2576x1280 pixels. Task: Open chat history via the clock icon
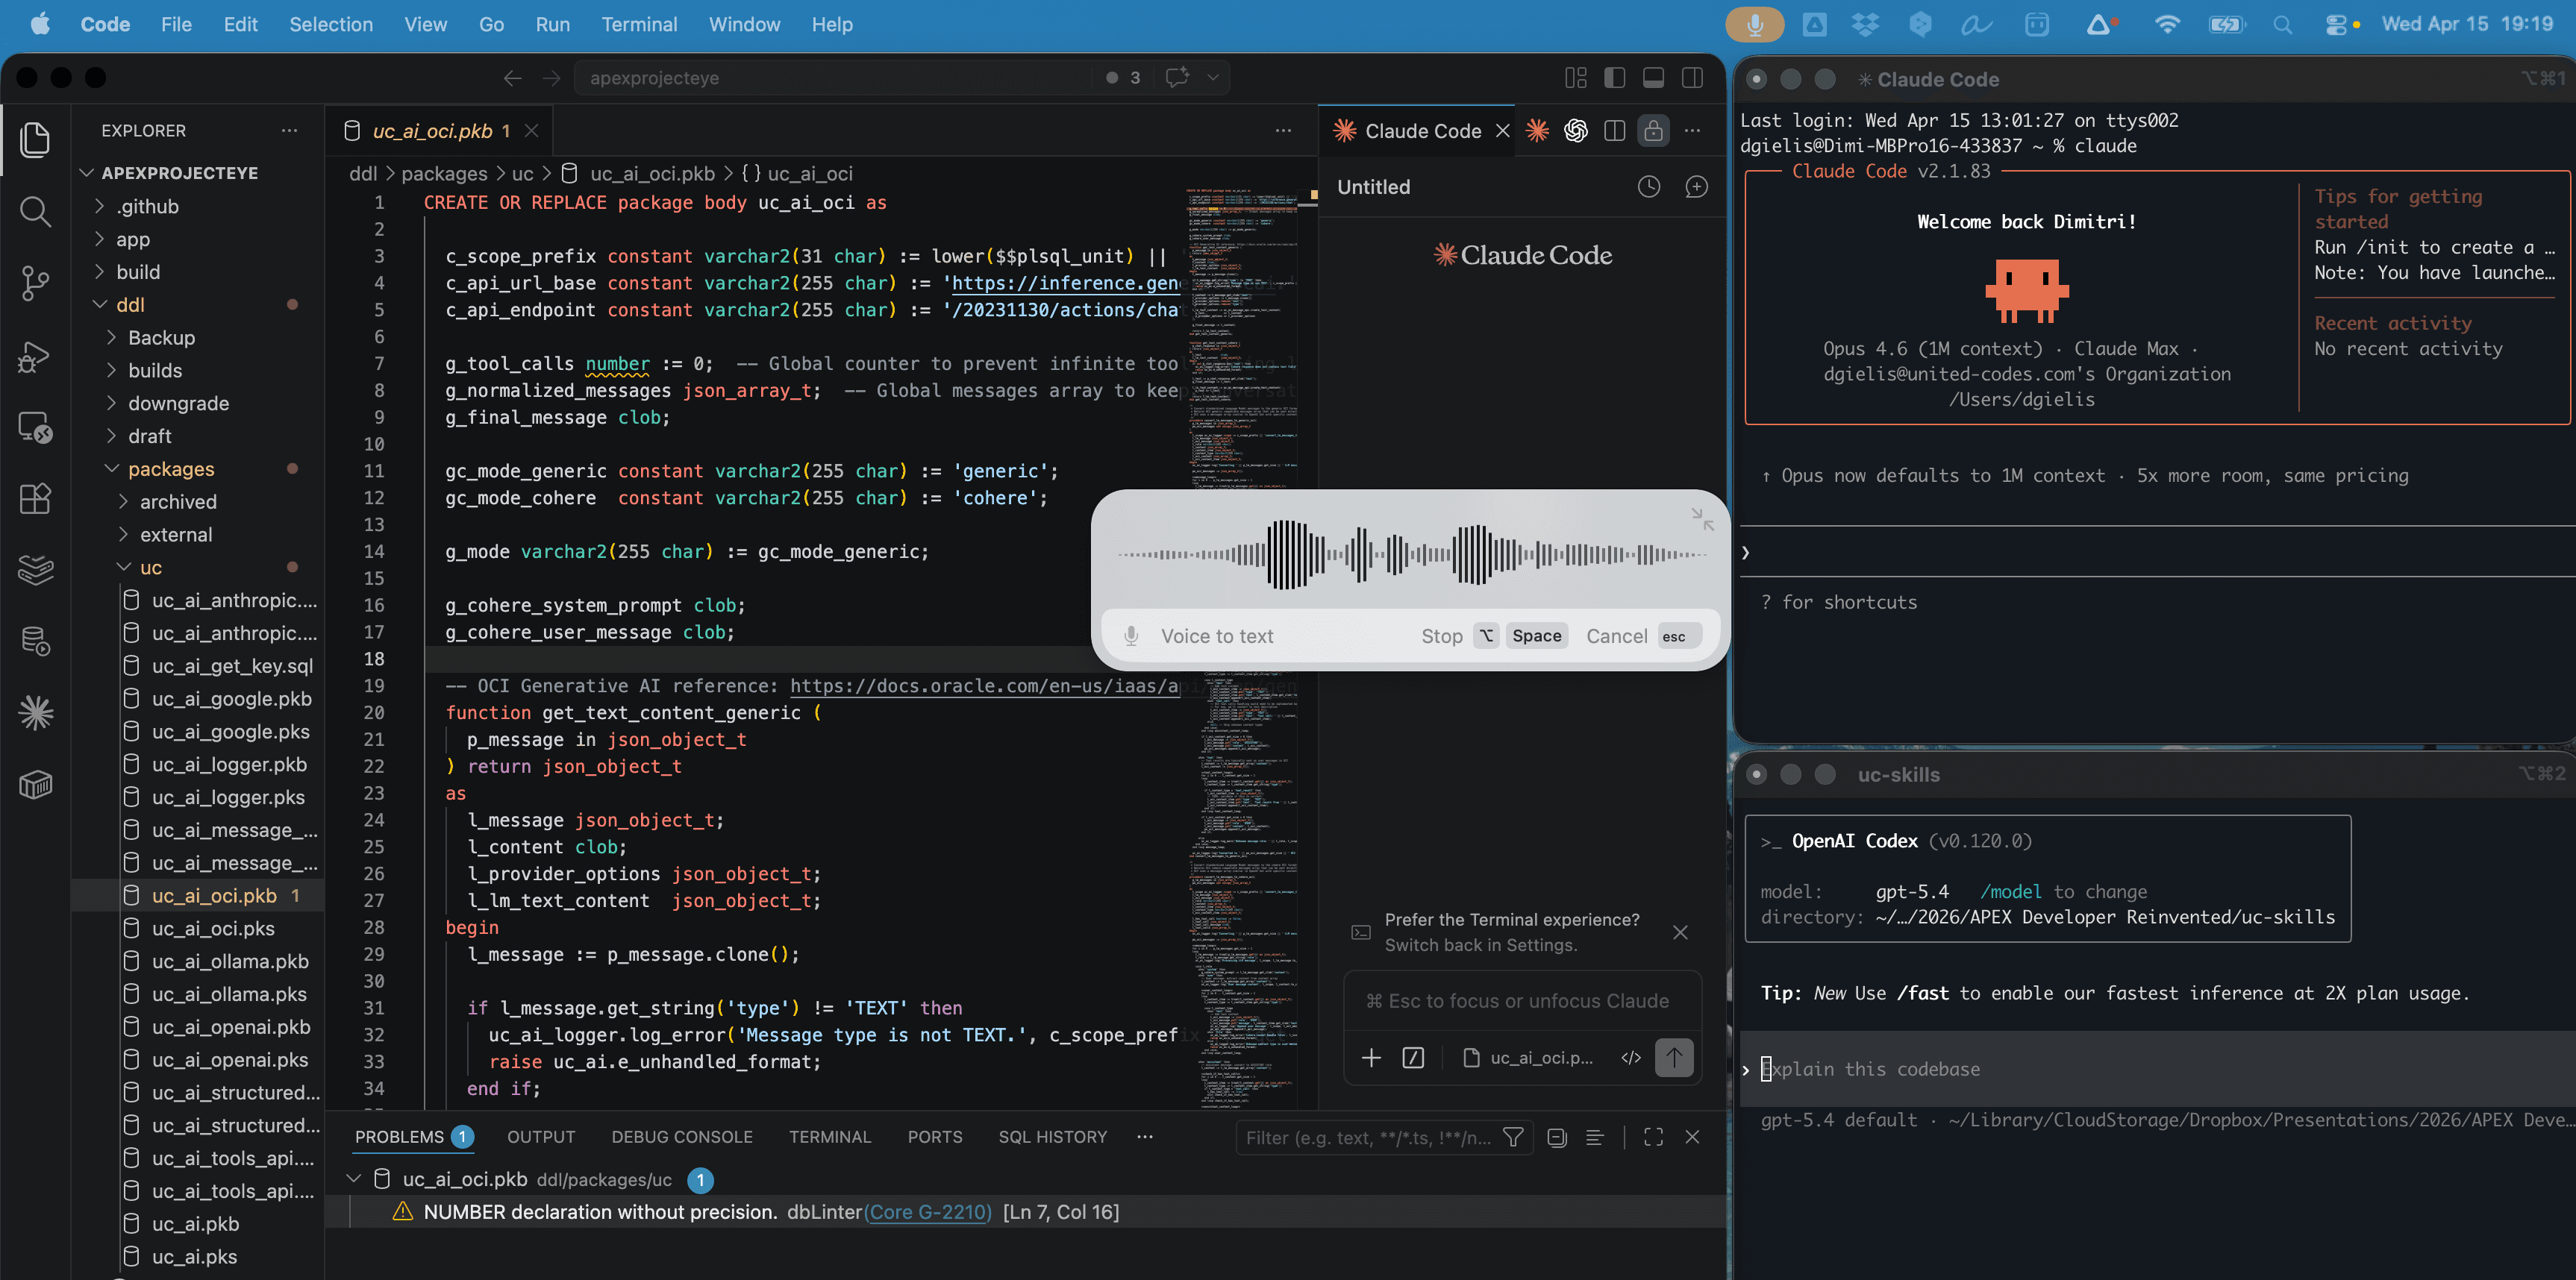[1649, 186]
